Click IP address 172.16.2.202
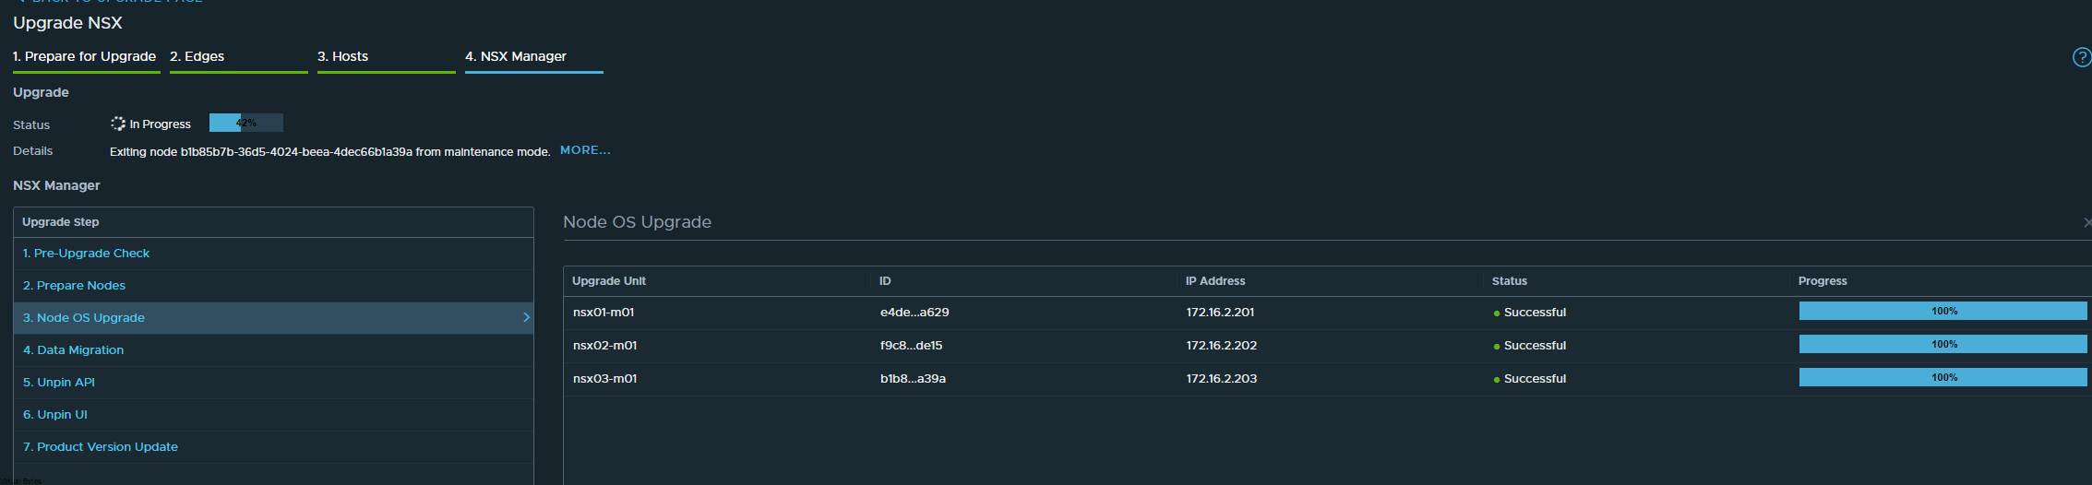Viewport: 2092px width, 485px height. coord(1222,346)
